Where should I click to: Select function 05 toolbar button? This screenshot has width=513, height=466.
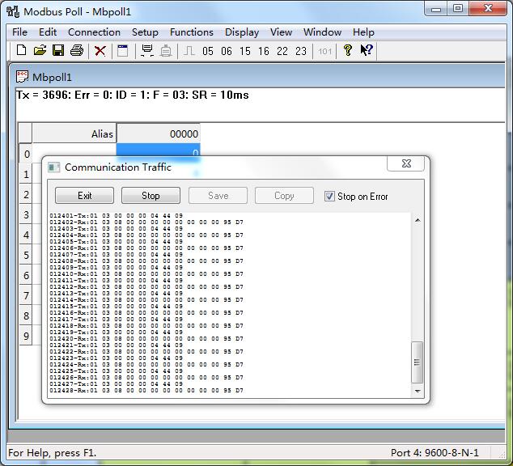[208, 51]
